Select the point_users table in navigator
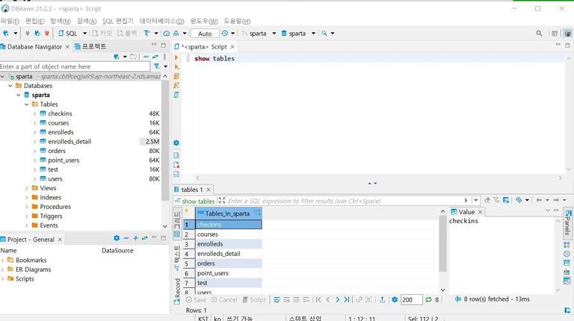The height and width of the screenshot is (321, 574). [x=64, y=160]
